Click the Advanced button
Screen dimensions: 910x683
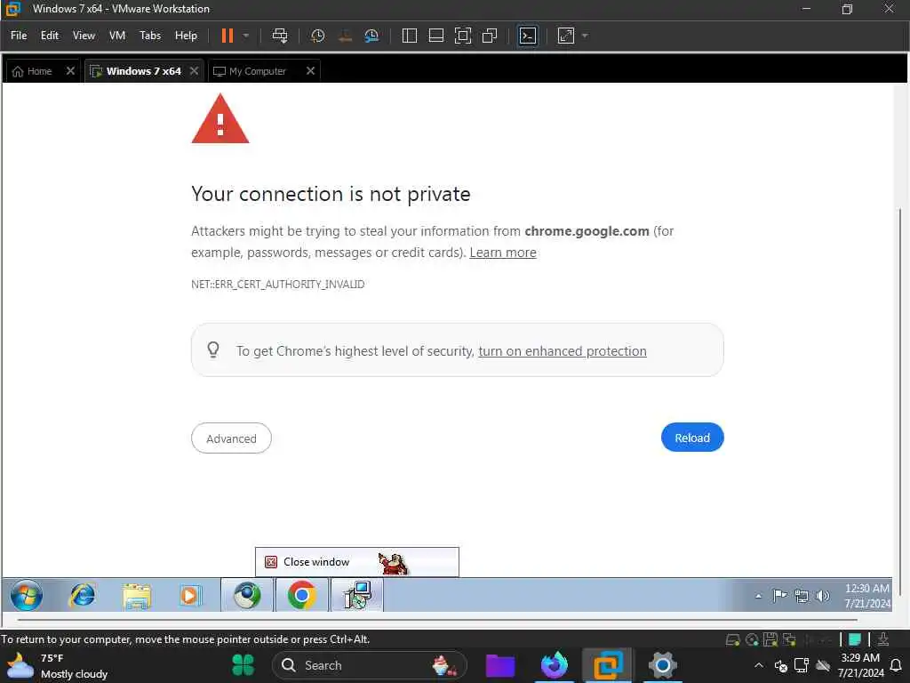point(231,438)
